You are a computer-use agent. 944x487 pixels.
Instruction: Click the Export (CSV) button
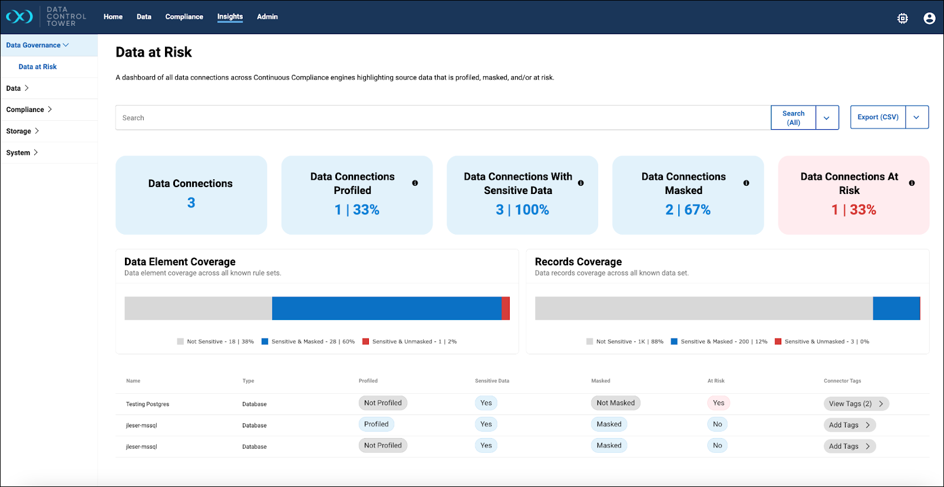pyautogui.click(x=877, y=117)
